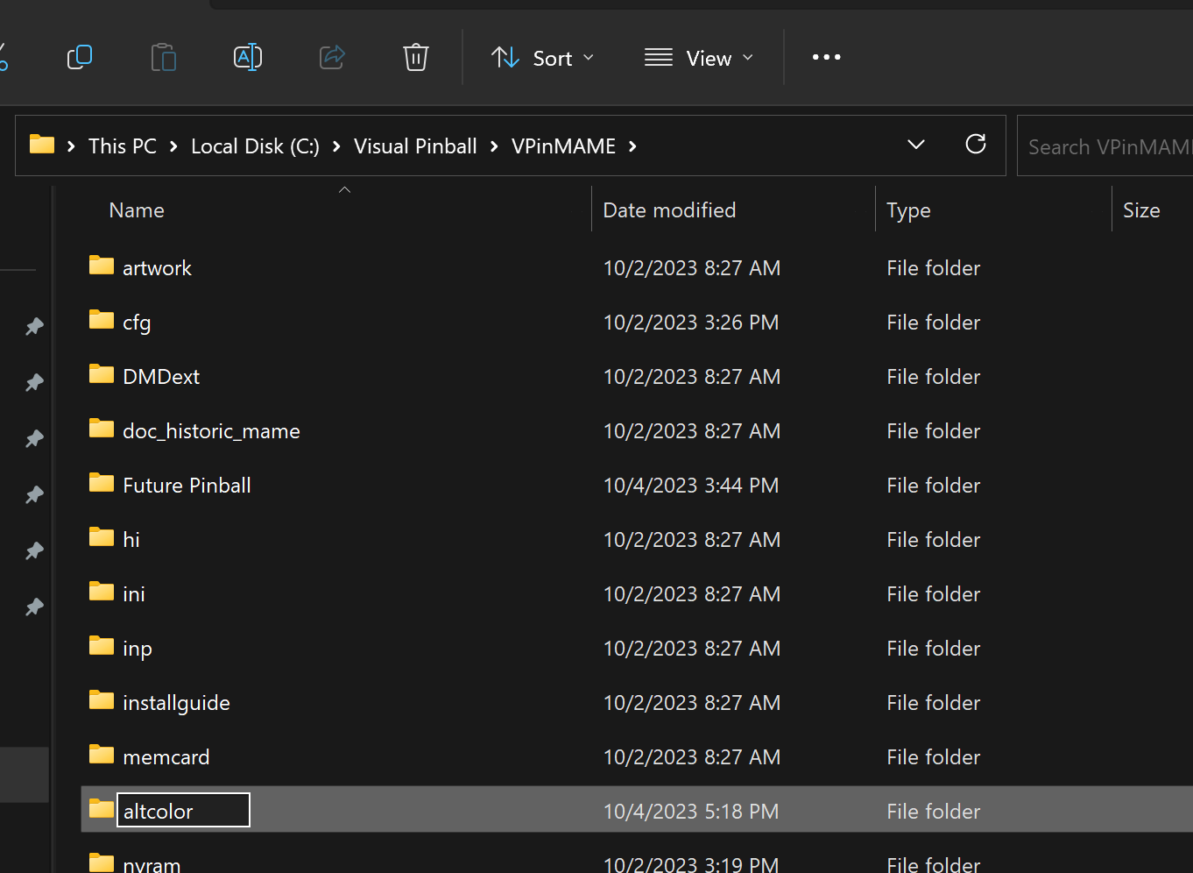Screen dimensions: 1193x873
Task: Click the Sort arrows icon
Action: click(x=505, y=57)
